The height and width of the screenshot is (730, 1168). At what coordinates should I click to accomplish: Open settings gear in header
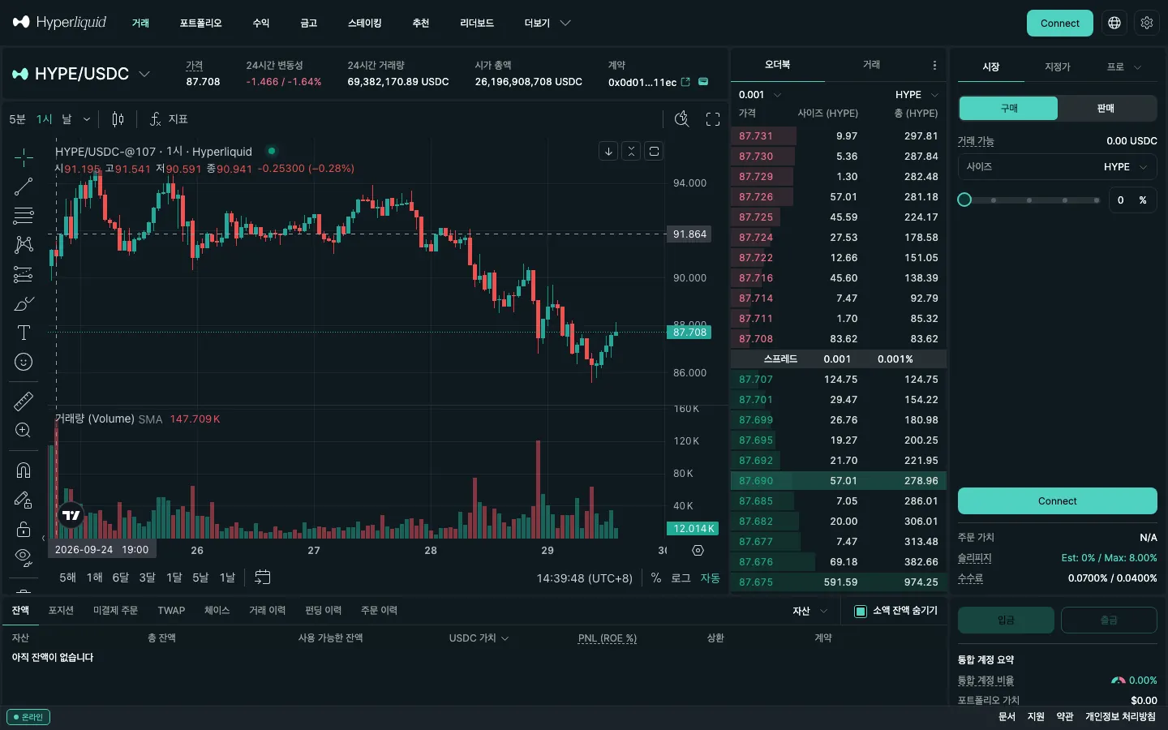(x=1146, y=23)
